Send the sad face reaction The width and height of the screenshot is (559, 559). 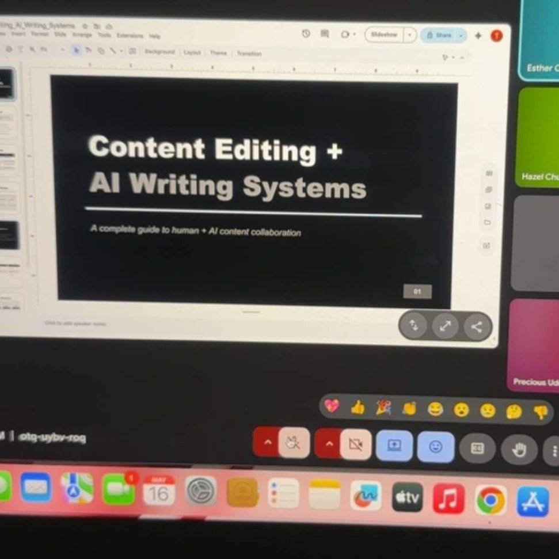pos(488,410)
